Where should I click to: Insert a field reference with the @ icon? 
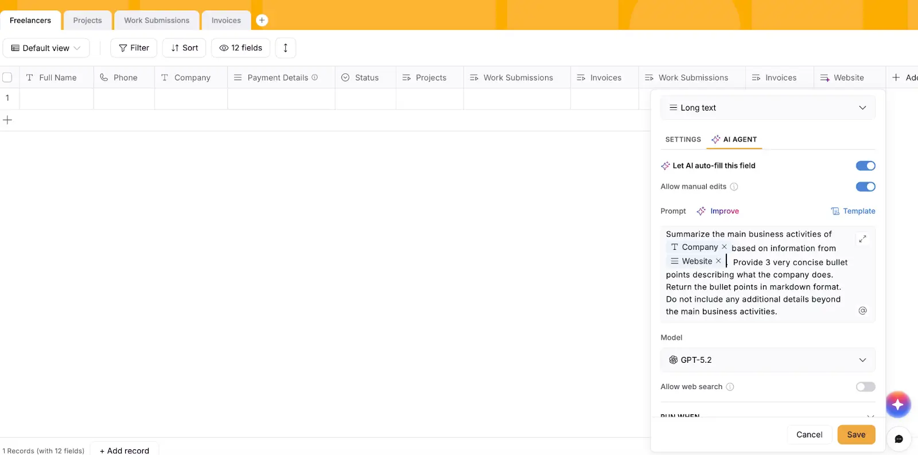[x=862, y=311]
